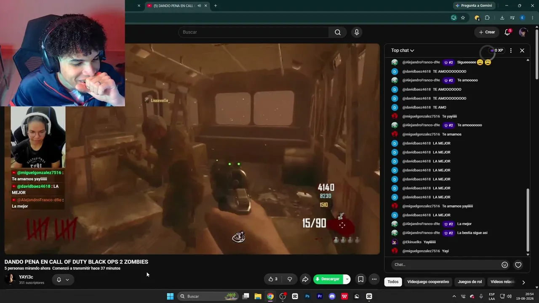This screenshot has width=539, height=303.
Task: Open live chat options three-dot menu
Action: (x=511, y=50)
